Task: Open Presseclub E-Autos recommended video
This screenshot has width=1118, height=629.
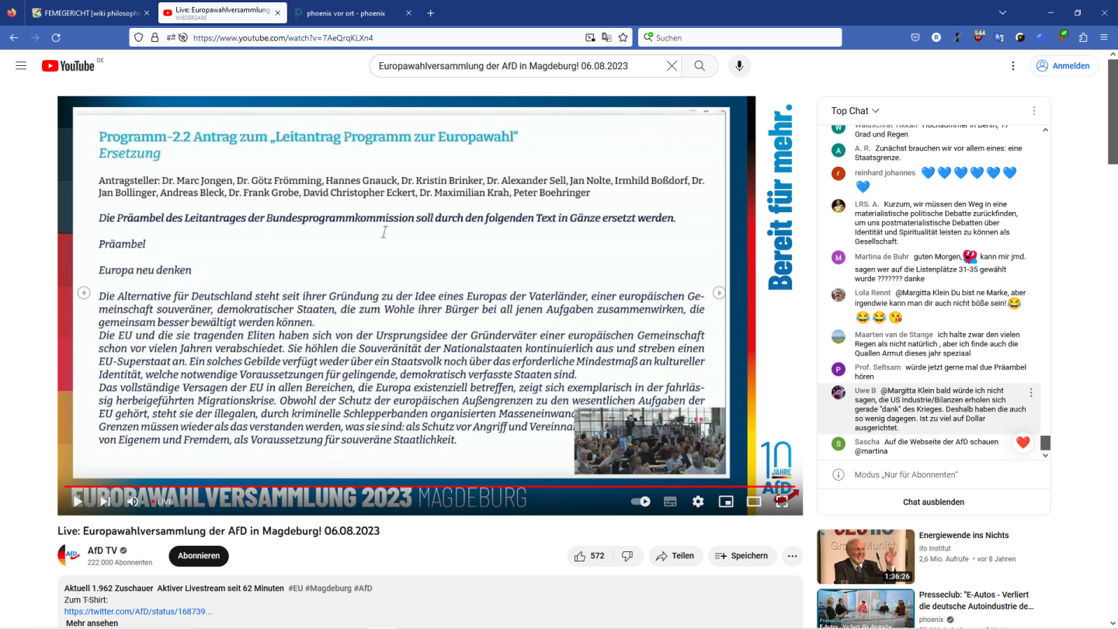Action: pyautogui.click(x=866, y=609)
